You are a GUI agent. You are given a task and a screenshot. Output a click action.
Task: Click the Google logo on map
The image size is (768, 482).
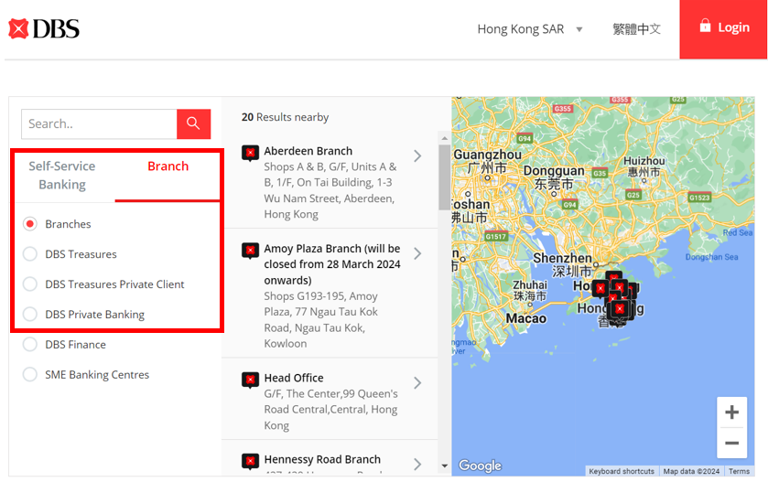tap(480, 466)
